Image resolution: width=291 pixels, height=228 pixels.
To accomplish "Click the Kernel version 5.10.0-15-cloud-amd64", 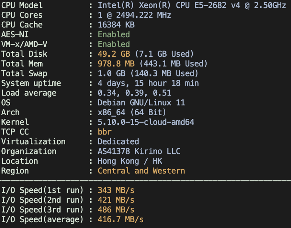I will point(145,122).
